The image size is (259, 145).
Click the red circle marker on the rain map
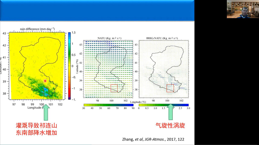(45, 81)
